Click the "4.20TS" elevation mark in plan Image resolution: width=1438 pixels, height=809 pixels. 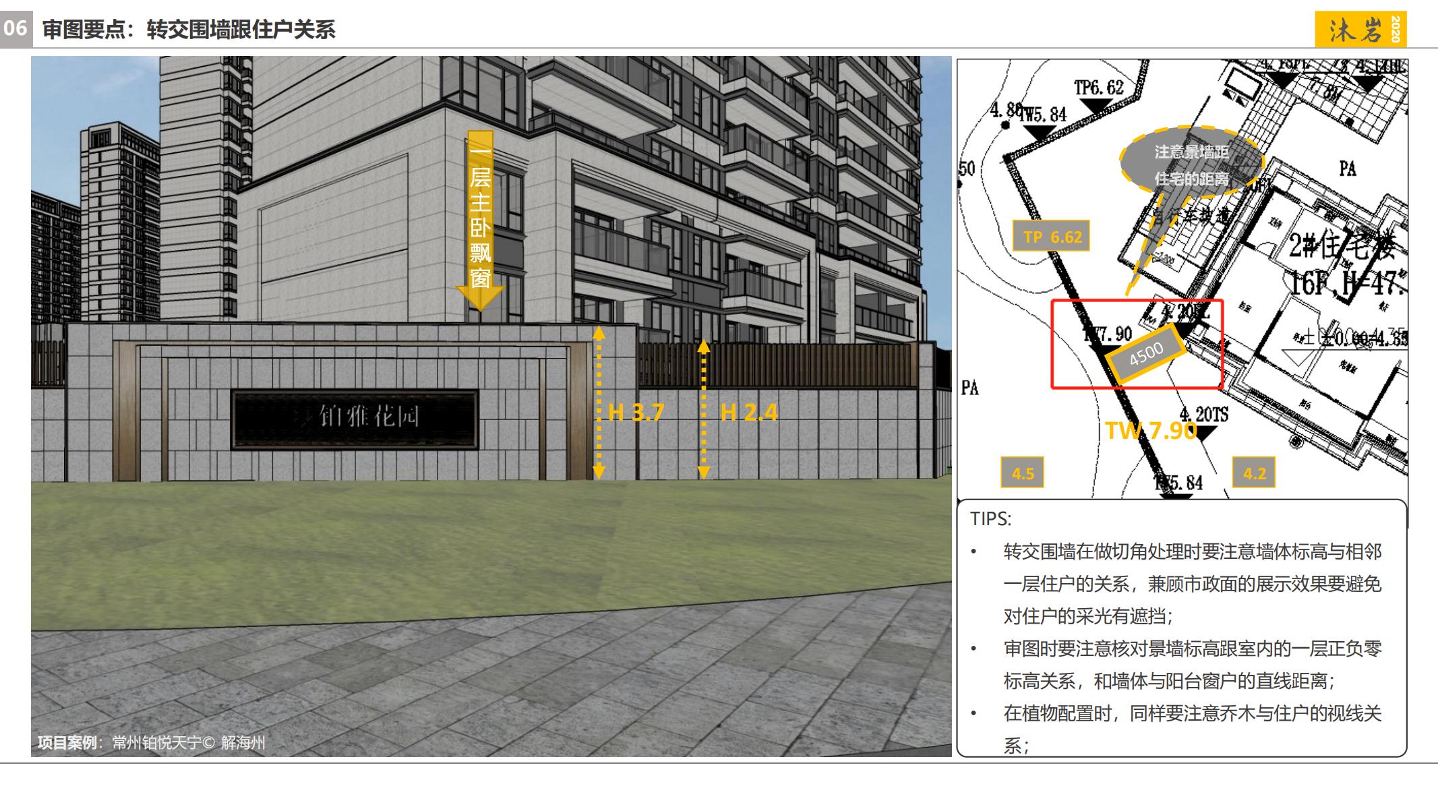click(1203, 414)
